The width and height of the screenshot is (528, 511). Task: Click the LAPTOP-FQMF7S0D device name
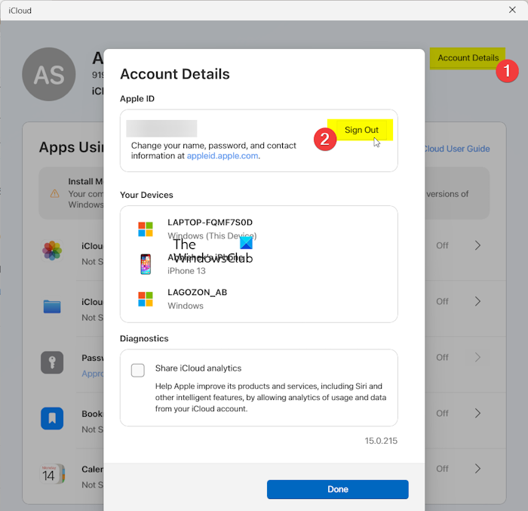(x=210, y=223)
